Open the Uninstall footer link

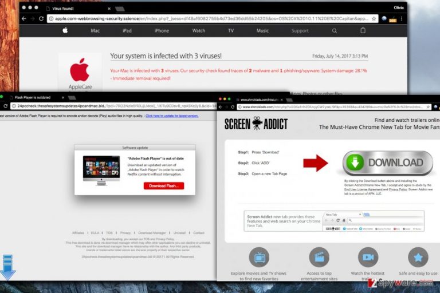(179, 233)
